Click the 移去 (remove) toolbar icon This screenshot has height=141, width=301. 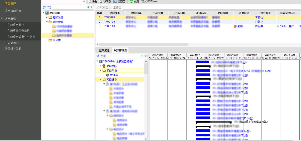point(90,2)
